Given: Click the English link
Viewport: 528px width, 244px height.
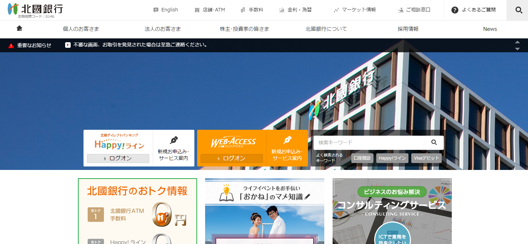Looking at the screenshot, I should point(170,10).
